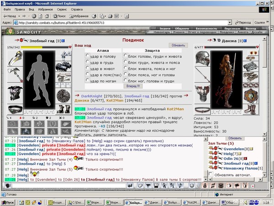Open the Back button history dropdown arrow

19,16
